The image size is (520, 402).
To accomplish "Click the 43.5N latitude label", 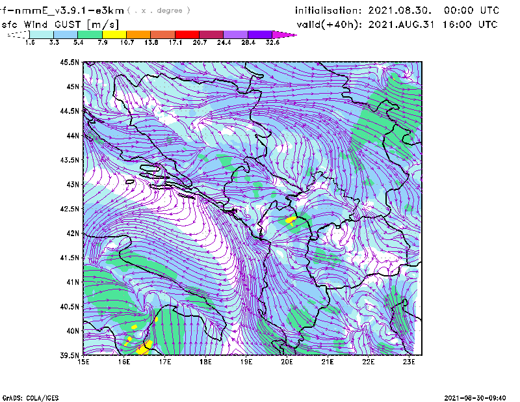I will coord(70,160).
